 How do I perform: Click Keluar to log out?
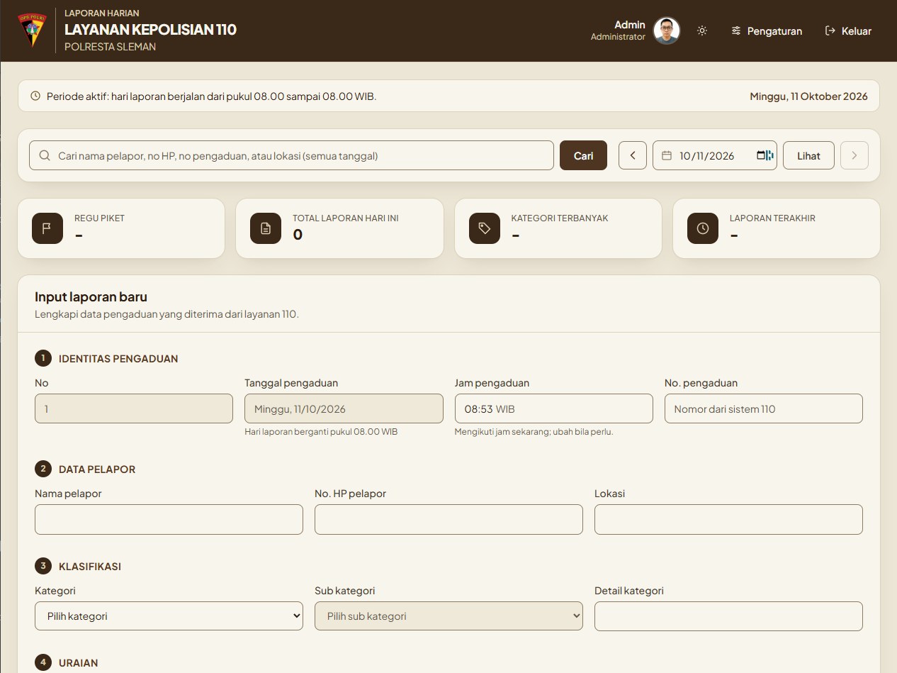(x=848, y=30)
